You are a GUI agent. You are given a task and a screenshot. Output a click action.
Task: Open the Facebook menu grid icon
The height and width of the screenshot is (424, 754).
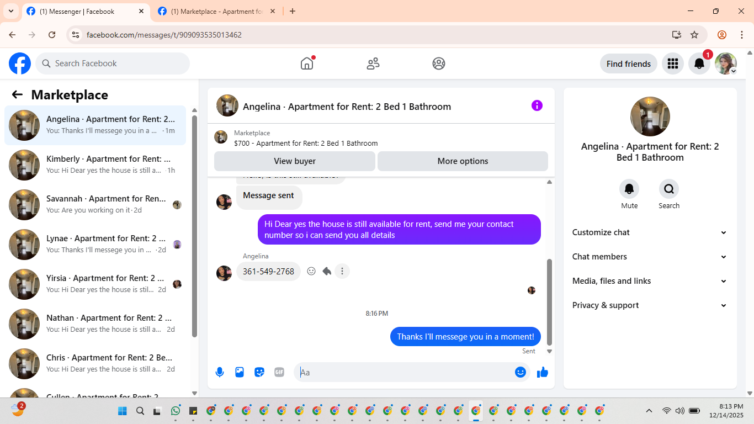coord(672,63)
